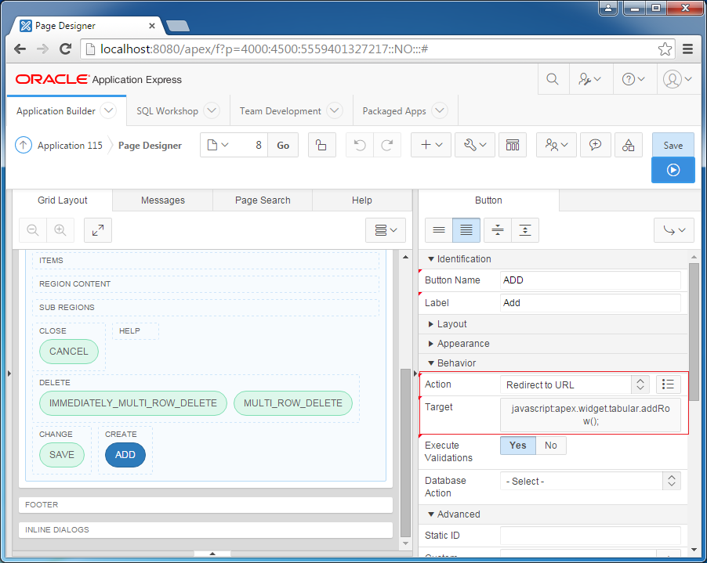Click the Go button

[x=283, y=145]
